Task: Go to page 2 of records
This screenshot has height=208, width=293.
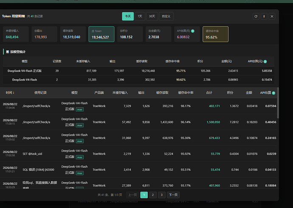Action: (153, 195)
